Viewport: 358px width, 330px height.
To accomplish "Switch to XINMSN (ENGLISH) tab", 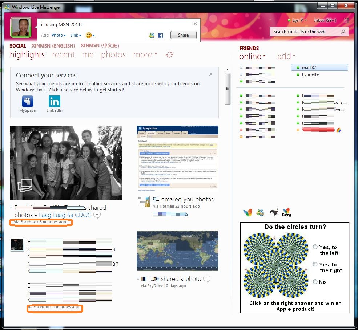I will tap(53, 46).
